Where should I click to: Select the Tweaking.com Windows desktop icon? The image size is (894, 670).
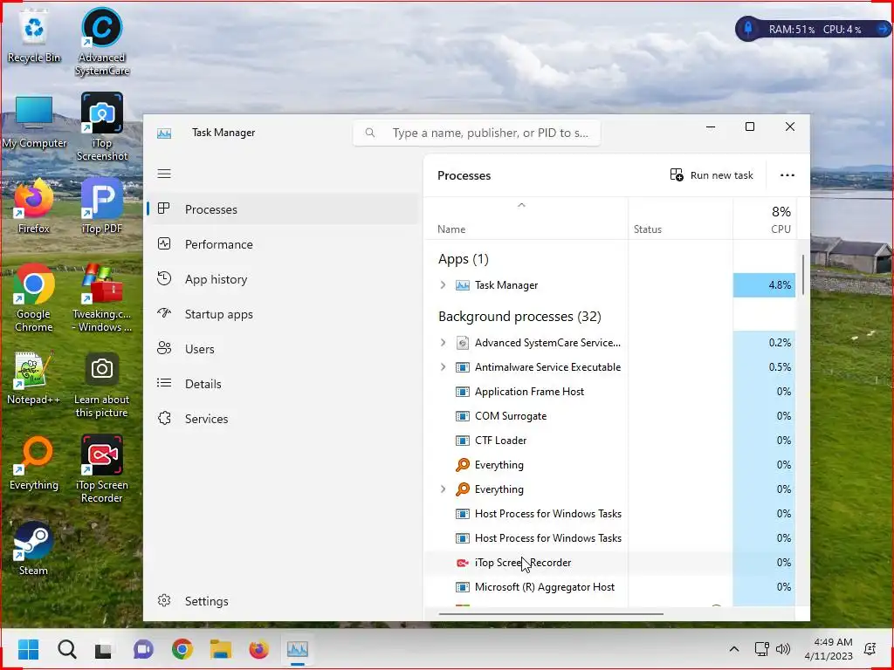click(x=101, y=298)
